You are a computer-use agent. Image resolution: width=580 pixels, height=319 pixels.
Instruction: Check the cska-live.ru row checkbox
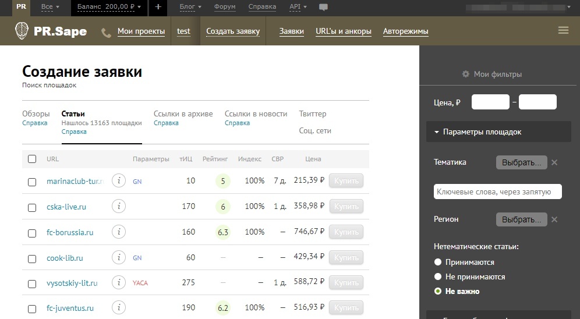point(32,207)
